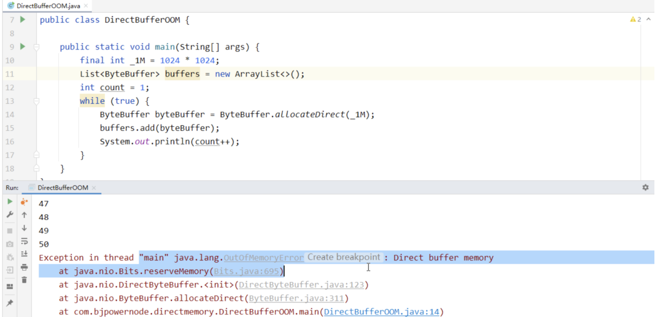Click the gray stop process square
Viewport: 663px width, 317px height.
(10, 231)
